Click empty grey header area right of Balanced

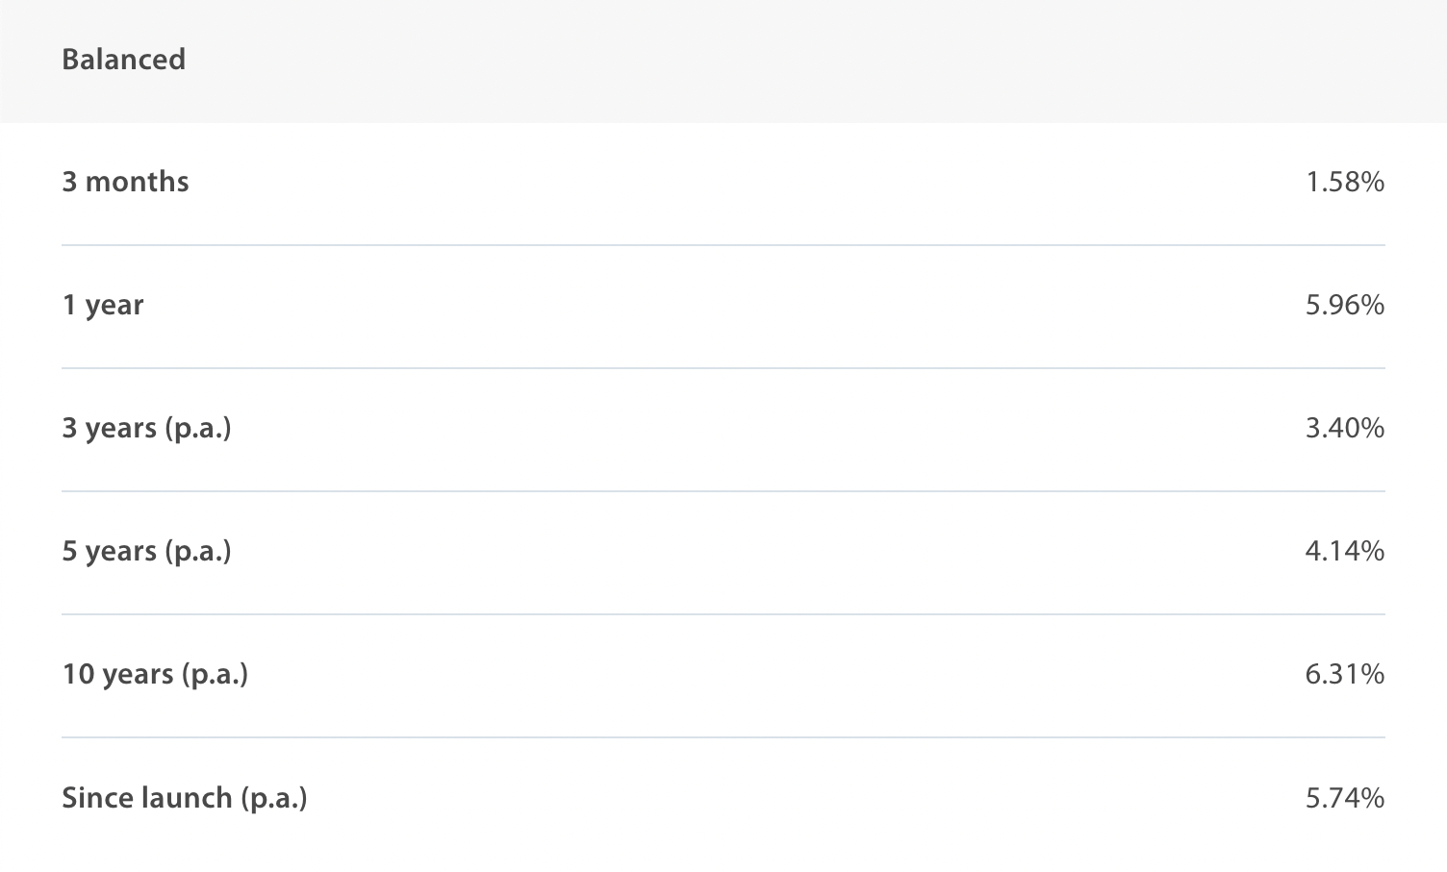[x=770, y=60]
